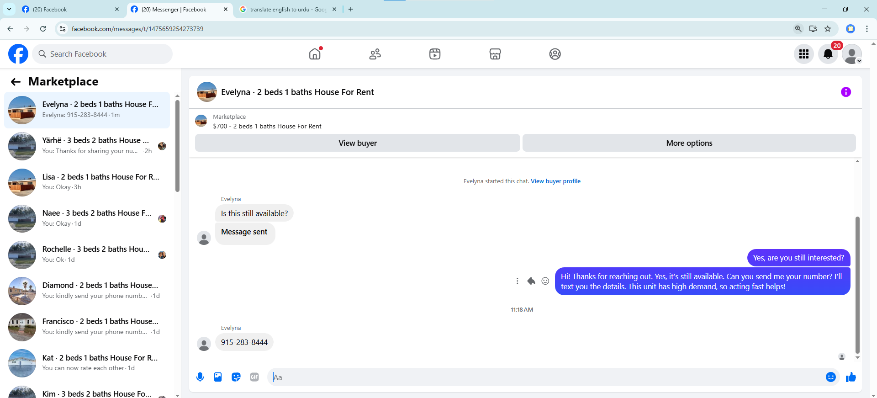
Task: Reply to the sent message with arrow icon
Action: 531,281
